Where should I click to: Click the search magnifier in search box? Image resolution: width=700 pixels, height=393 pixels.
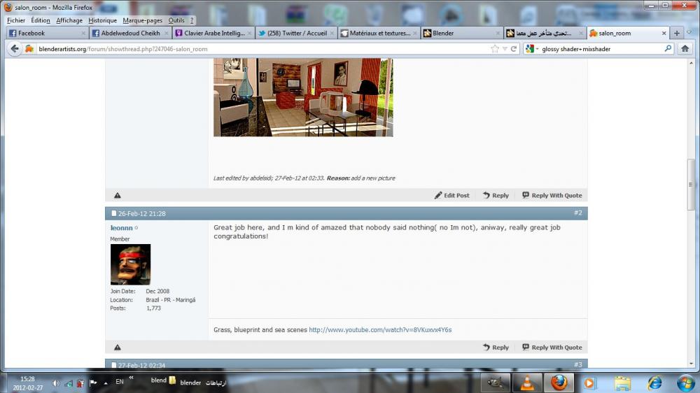(668, 49)
